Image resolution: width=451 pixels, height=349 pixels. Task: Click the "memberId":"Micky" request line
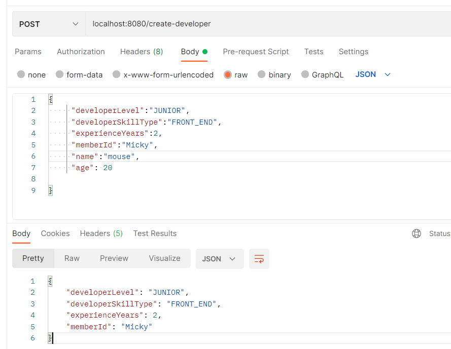[x=115, y=145]
